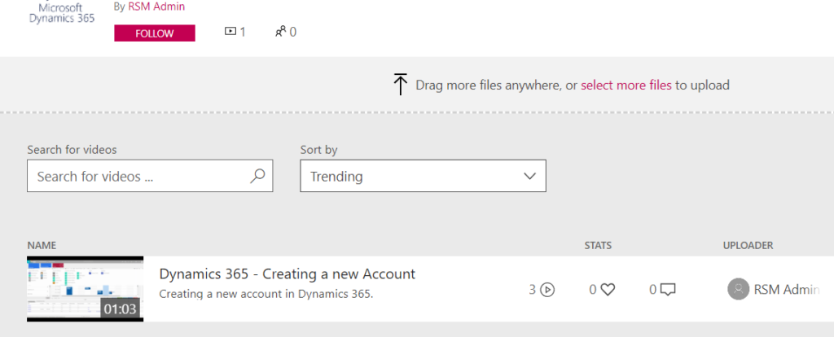
Task: Click the STATS column header
Action: tap(598, 245)
